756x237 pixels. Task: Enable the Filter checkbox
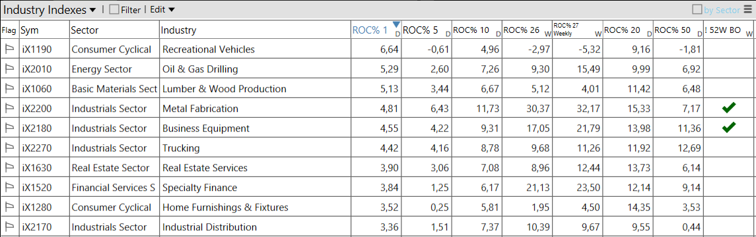[114, 10]
